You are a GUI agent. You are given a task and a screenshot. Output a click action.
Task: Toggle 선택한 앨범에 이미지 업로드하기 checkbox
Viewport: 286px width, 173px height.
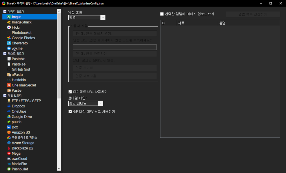[162, 14]
